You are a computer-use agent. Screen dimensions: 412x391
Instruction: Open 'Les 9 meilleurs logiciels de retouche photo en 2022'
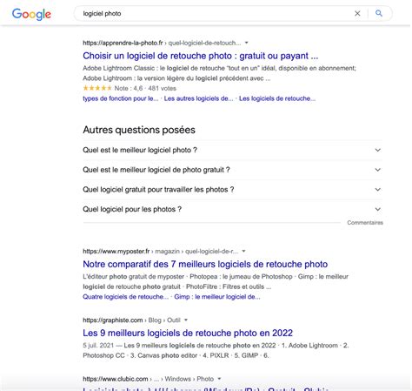coord(188,333)
